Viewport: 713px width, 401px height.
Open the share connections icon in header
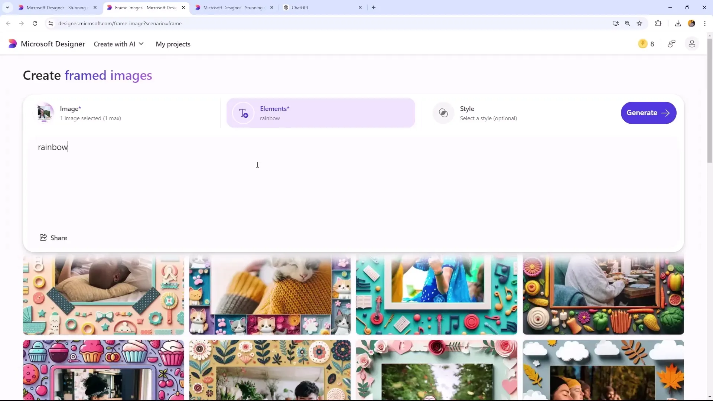[x=671, y=44]
